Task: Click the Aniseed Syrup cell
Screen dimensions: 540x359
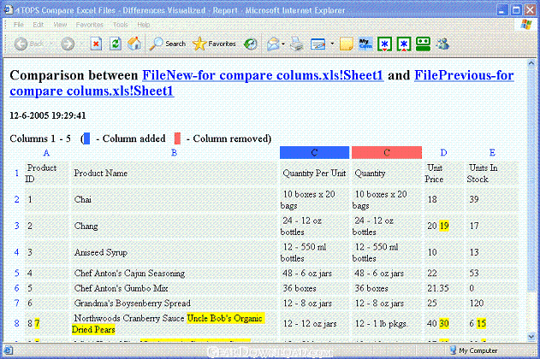Action: 175,252
